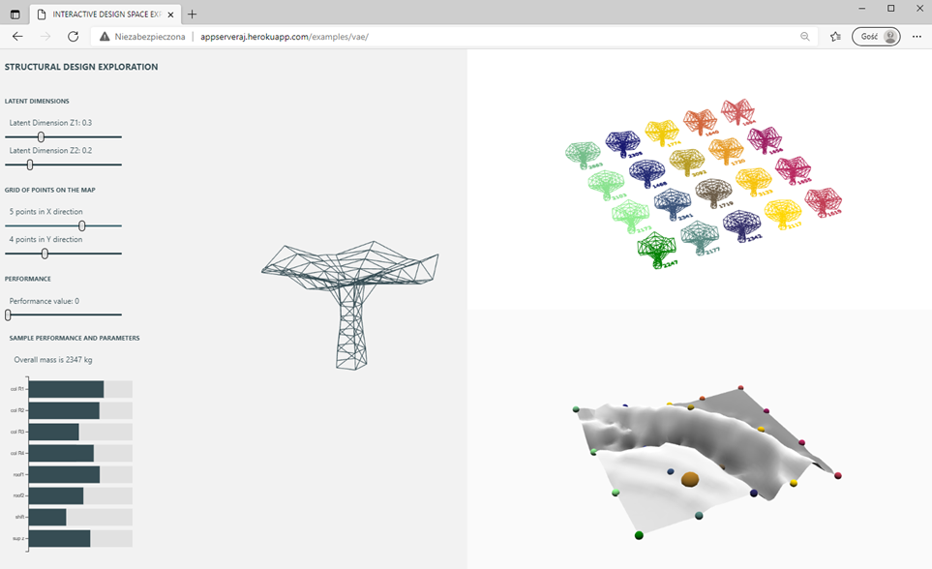Click the Latent Dimension Z2 slider track

pyautogui.click(x=62, y=165)
